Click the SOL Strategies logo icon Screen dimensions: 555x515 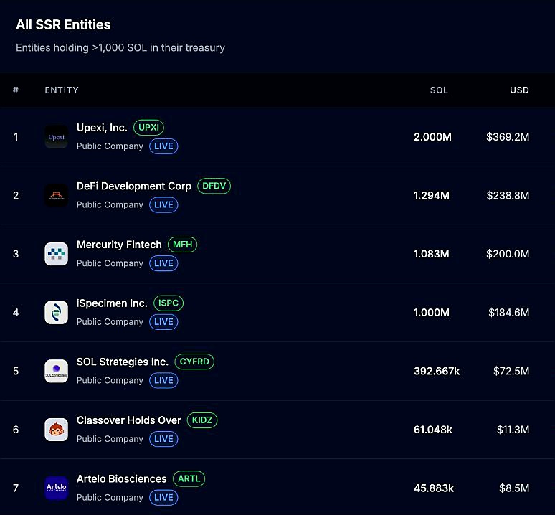tap(56, 371)
